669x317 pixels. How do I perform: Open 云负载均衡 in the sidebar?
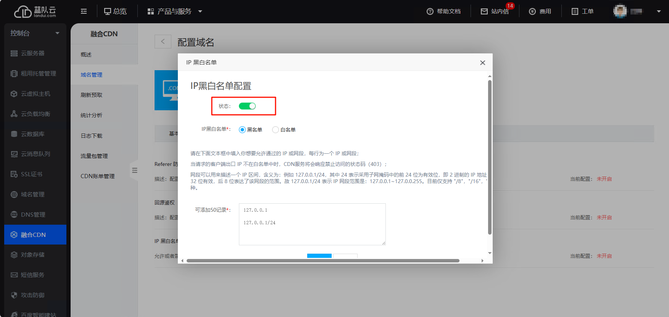(x=35, y=114)
